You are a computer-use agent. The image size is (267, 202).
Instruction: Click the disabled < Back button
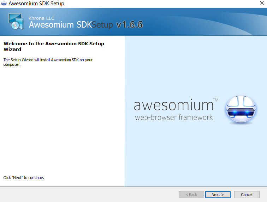pos(191,195)
